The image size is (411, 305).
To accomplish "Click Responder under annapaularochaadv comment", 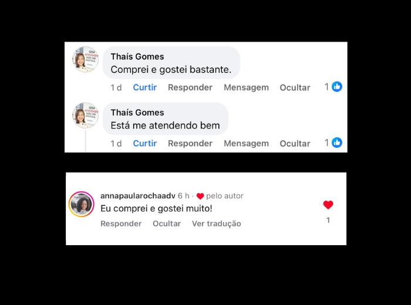I will pyautogui.click(x=121, y=223).
